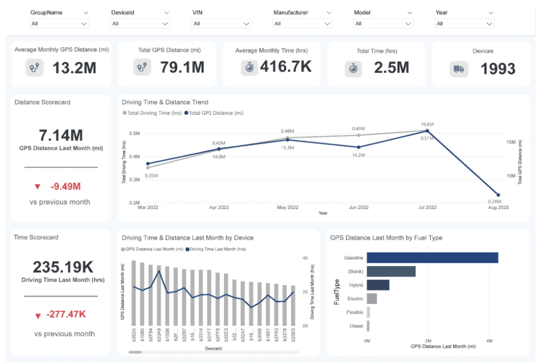This screenshot has height=364, width=544.
Task: Select the Gasoline bar in Fuel Type chart
Action: point(432,257)
